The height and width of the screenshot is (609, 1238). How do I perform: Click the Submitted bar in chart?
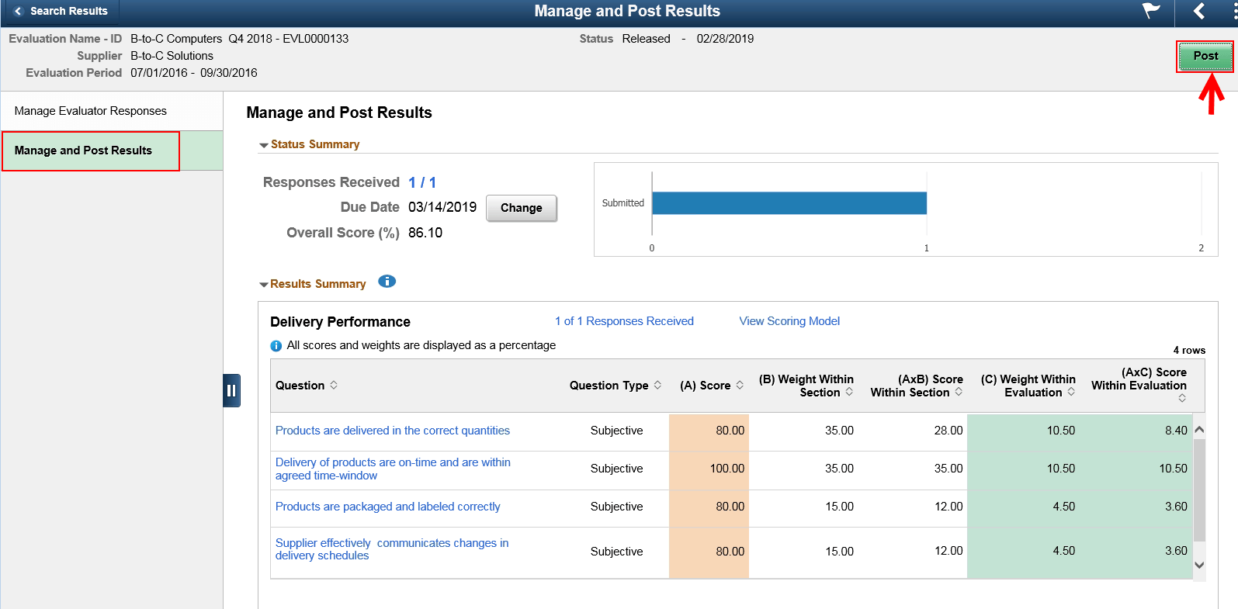tap(789, 202)
